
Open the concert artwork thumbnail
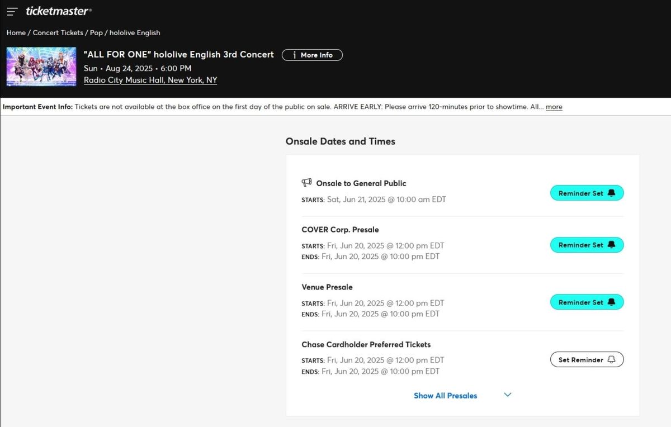pyautogui.click(x=41, y=66)
